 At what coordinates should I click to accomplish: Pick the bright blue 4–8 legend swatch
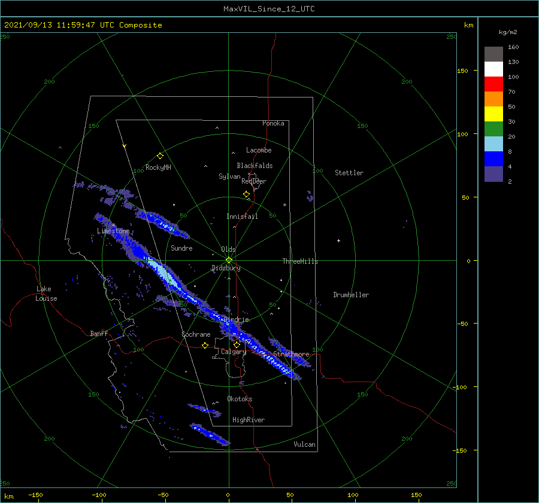point(493,159)
